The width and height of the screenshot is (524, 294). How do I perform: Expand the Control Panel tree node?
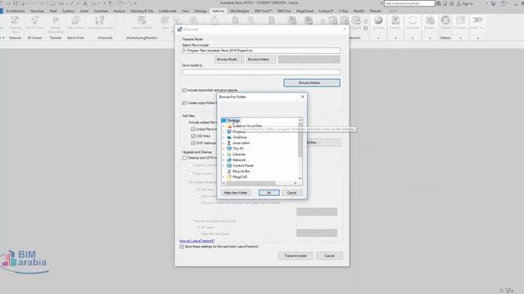pos(224,166)
